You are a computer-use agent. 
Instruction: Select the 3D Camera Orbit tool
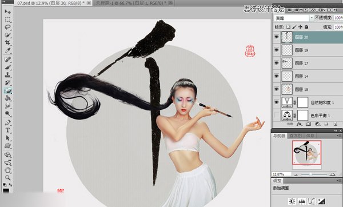coord(7,162)
